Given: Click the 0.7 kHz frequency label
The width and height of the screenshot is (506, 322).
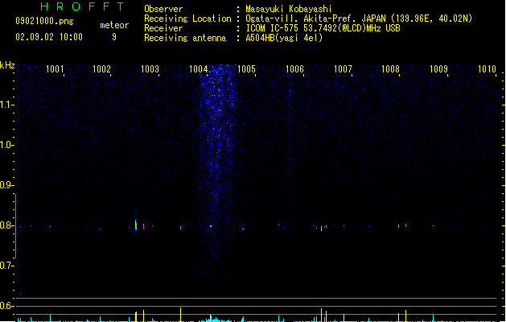Looking at the screenshot, I should click(x=6, y=266).
